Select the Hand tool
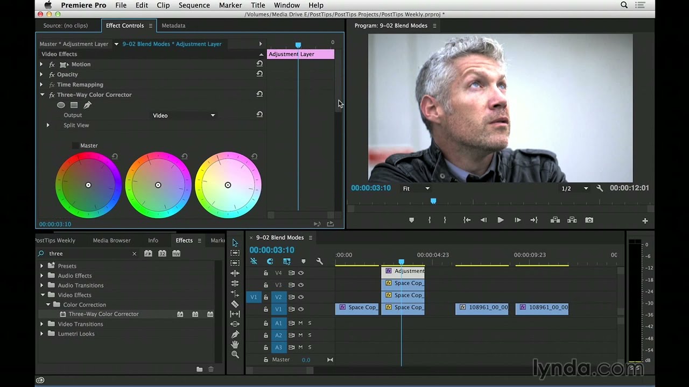This screenshot has width=689, height=387. (x=235, y=345)
